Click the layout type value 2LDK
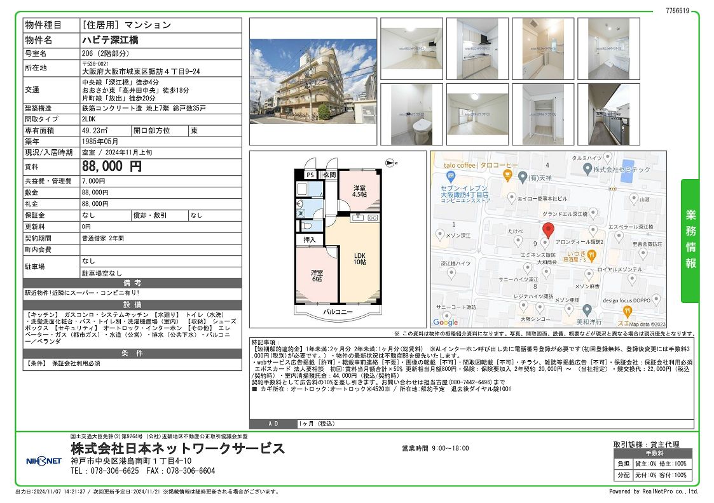 tap(89, 119)
